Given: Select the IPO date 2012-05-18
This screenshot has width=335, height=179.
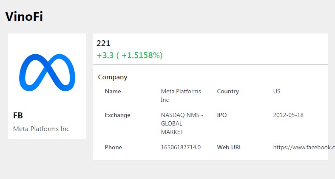Looking at the screenshot, I should pyautogui.click(x=288, y=115).
